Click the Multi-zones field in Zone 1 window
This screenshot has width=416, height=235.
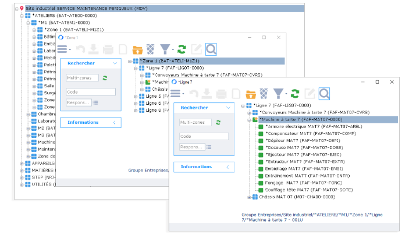tap(82, 78)
